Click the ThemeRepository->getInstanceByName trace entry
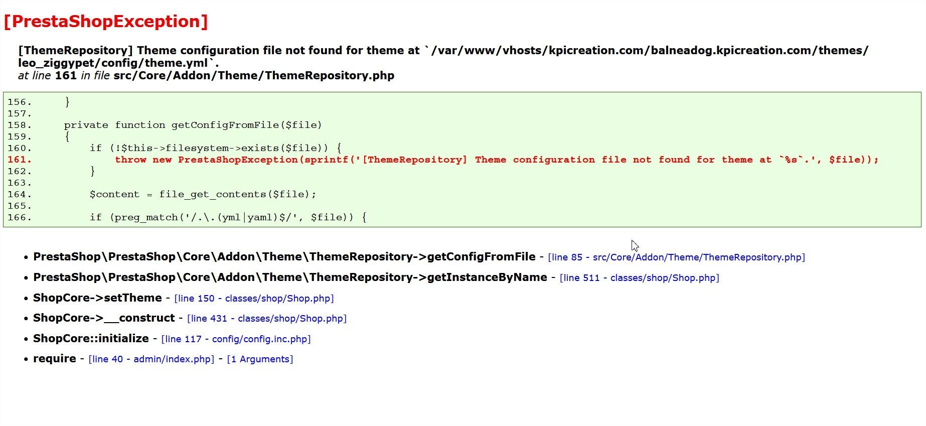 click(290, 277)
